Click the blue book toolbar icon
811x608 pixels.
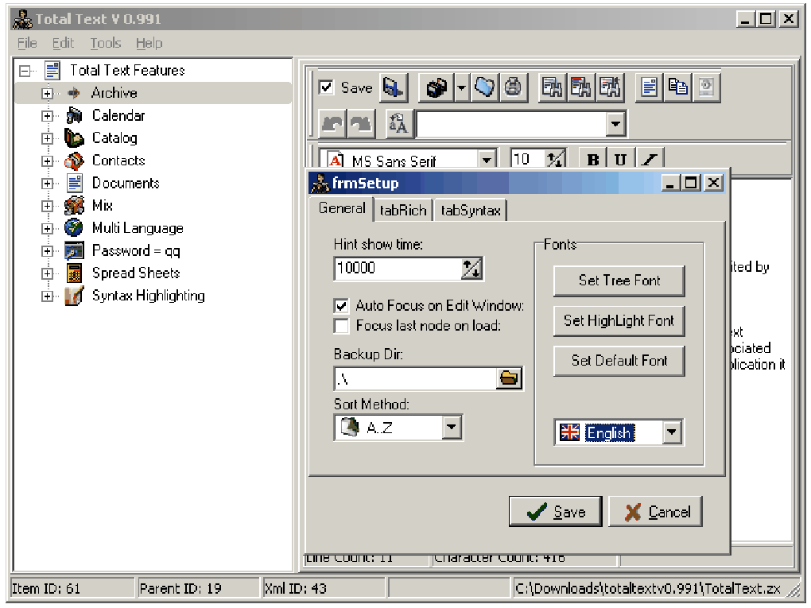(485, 87)
